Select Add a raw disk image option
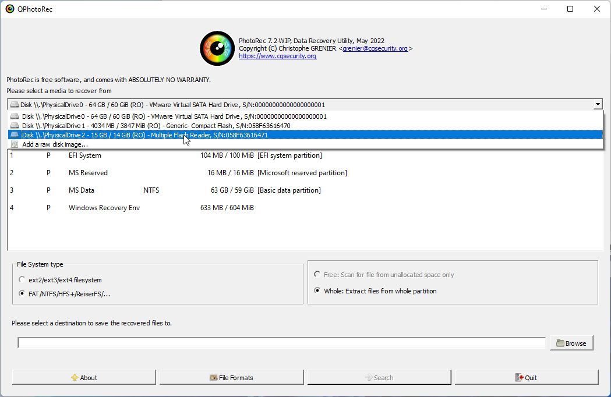 point(305,144)
